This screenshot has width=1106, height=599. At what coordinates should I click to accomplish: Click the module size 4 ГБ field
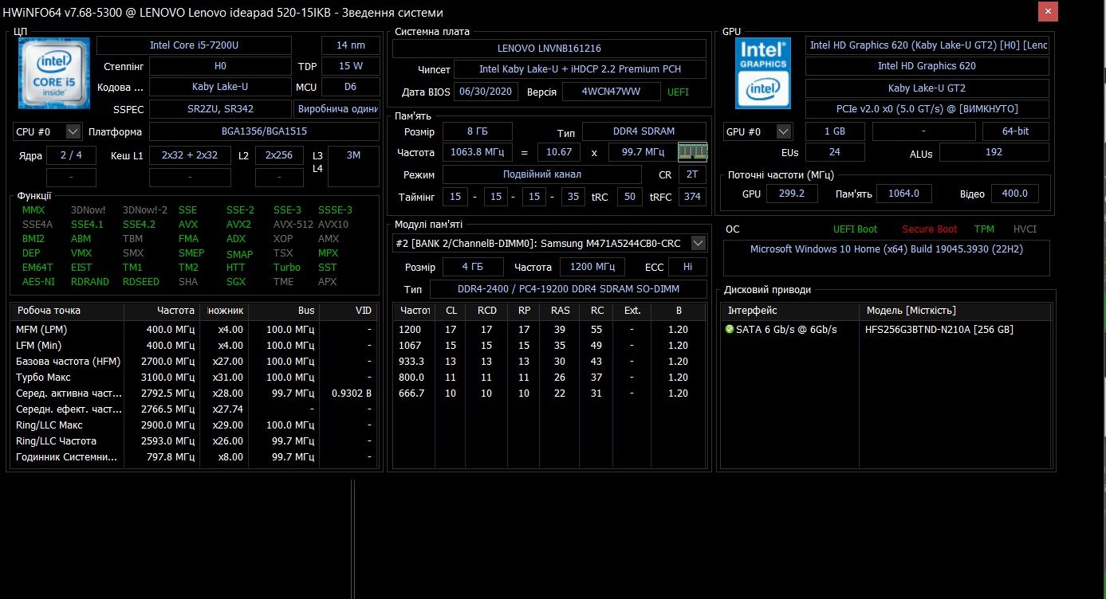coord(473,267)
